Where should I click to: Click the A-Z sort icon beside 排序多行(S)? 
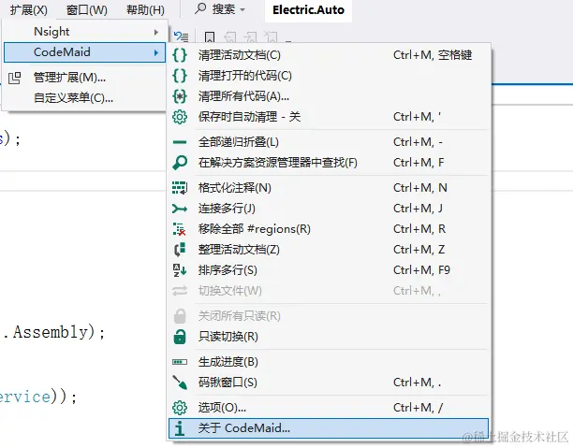180,270
